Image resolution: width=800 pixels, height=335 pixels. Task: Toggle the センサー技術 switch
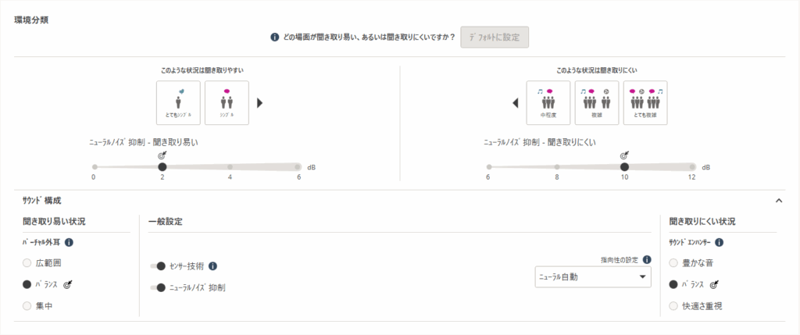pos(157,266)
